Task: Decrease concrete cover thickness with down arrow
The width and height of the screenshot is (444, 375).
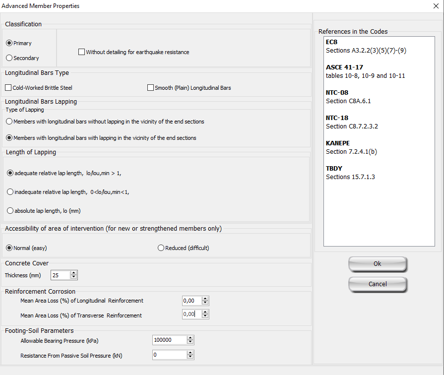Action: coord(74,277)
